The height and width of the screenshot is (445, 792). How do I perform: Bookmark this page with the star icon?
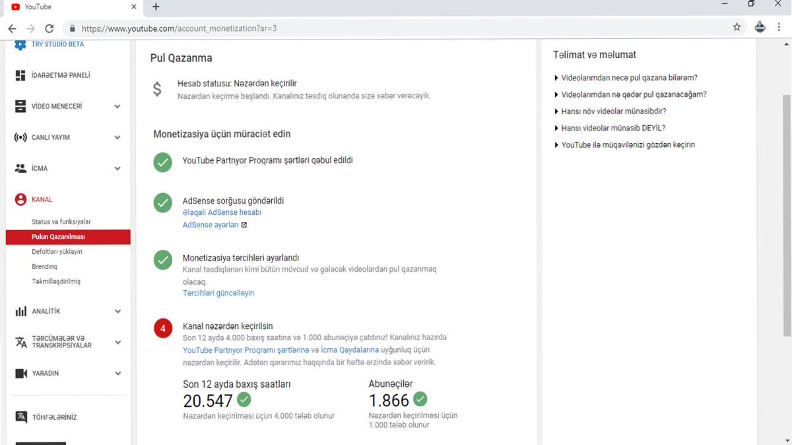point(737,28)
